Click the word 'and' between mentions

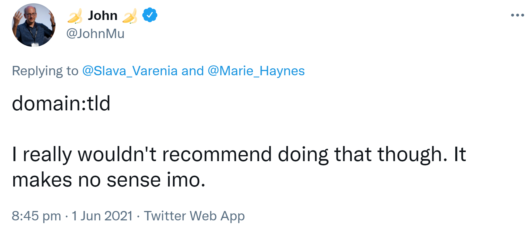click(x=192, y=71)
